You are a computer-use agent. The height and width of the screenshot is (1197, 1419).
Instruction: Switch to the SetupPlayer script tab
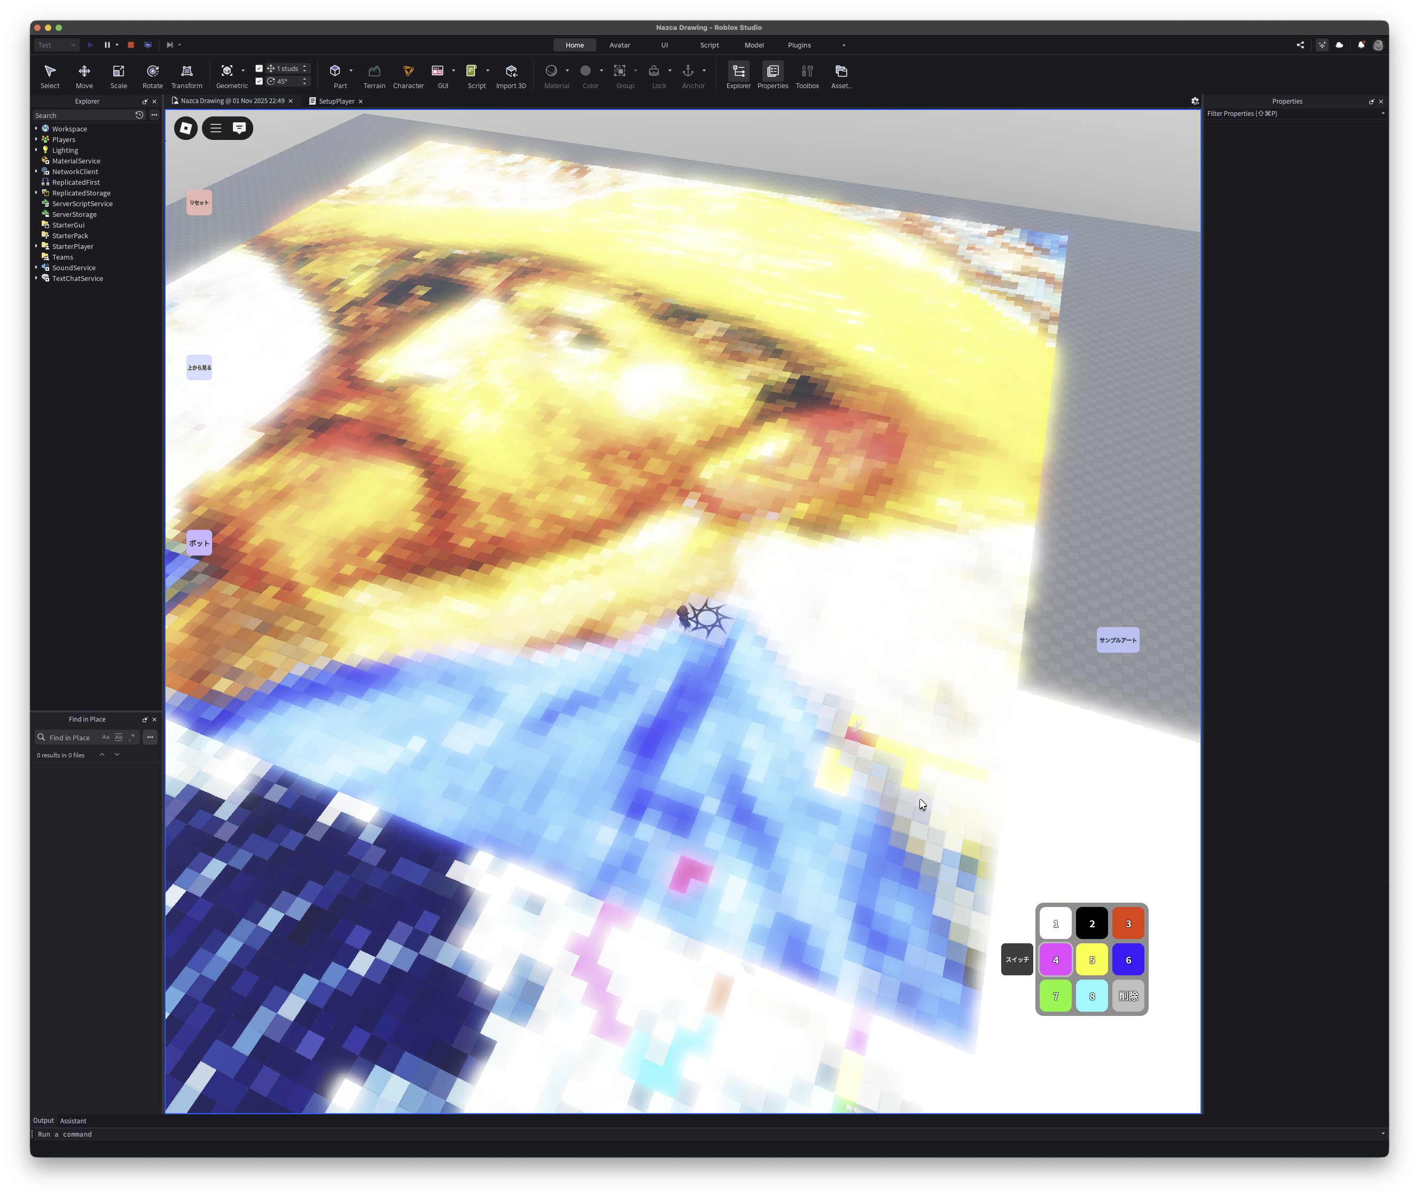(336, 101)
